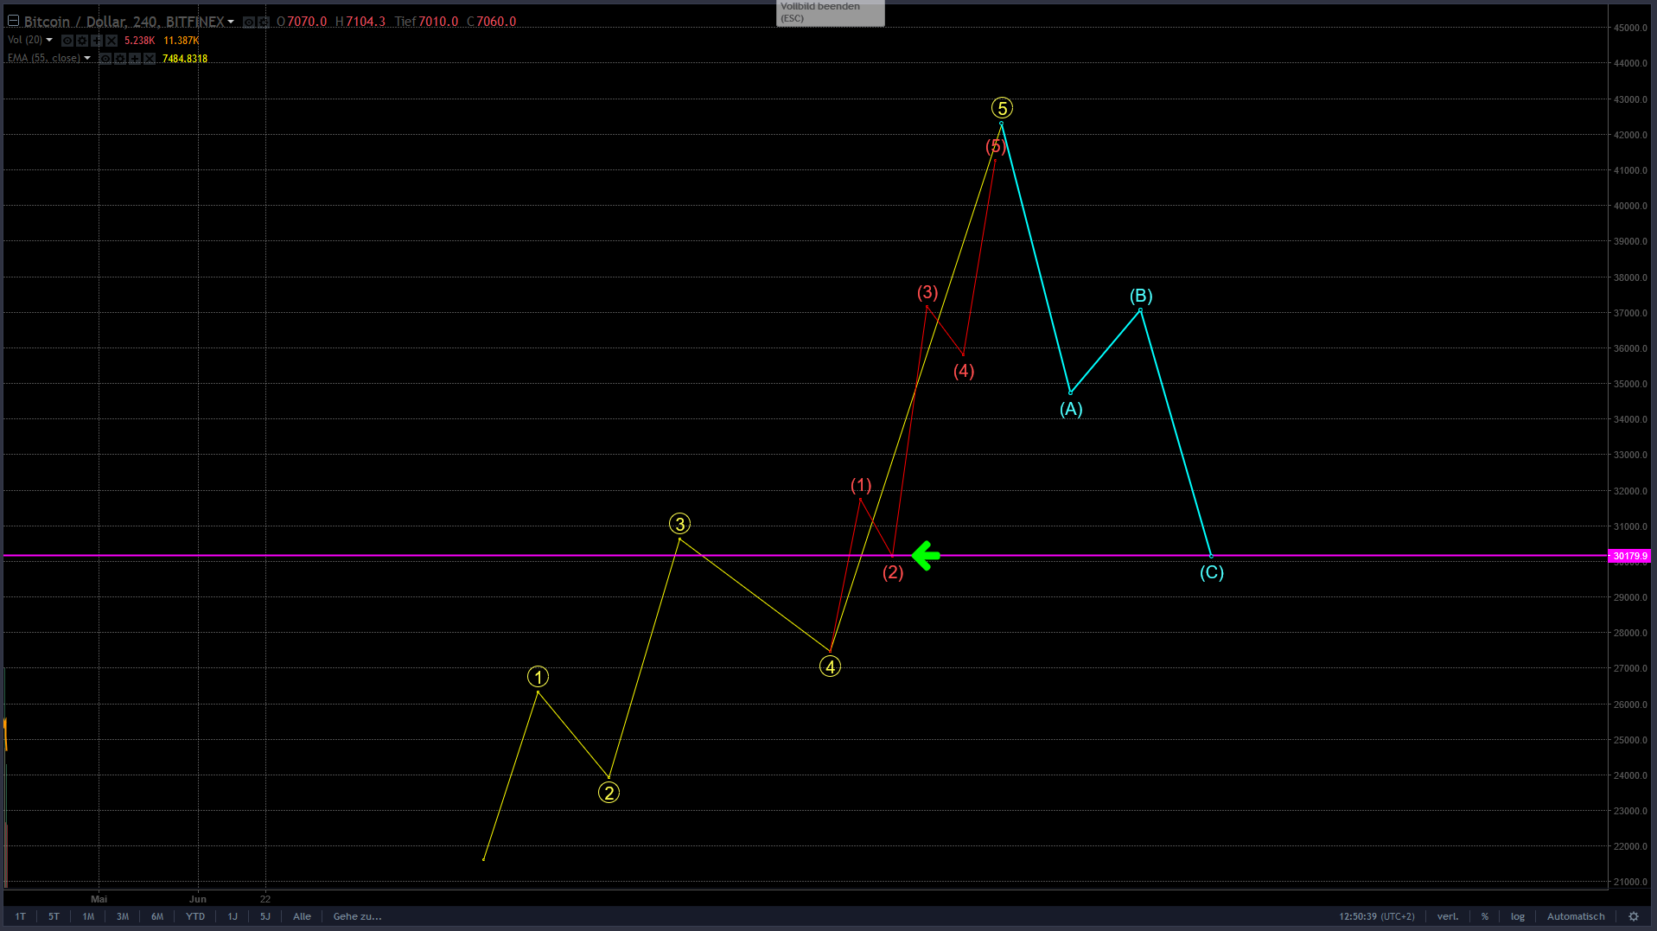Select the red sub-wave label (1)
The width and height of the screenshot is (1657, 931).
(861, 485)
